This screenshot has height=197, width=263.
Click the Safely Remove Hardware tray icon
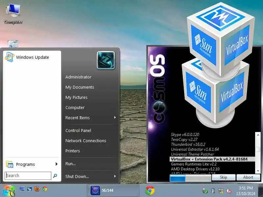tap(205, 191)
